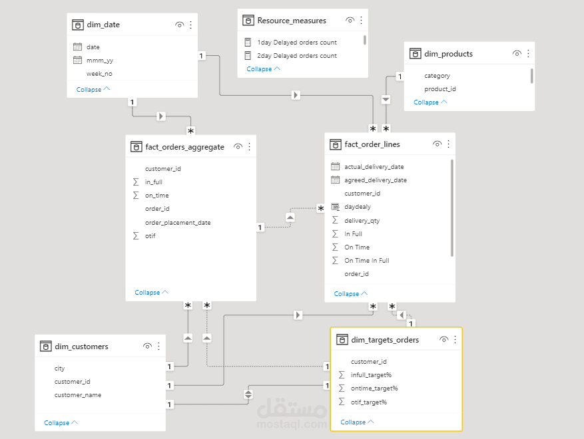Collapse the Resource_measures table card
This screenshot has width=584, height=439.
(x=263, y=69)
